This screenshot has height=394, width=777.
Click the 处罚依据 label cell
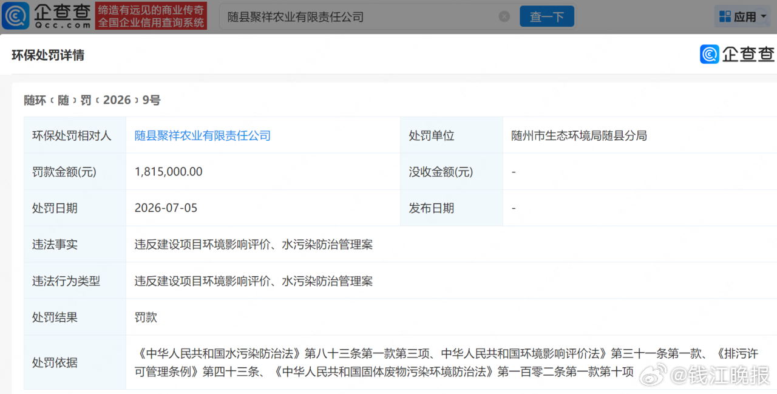coord(75,362)
